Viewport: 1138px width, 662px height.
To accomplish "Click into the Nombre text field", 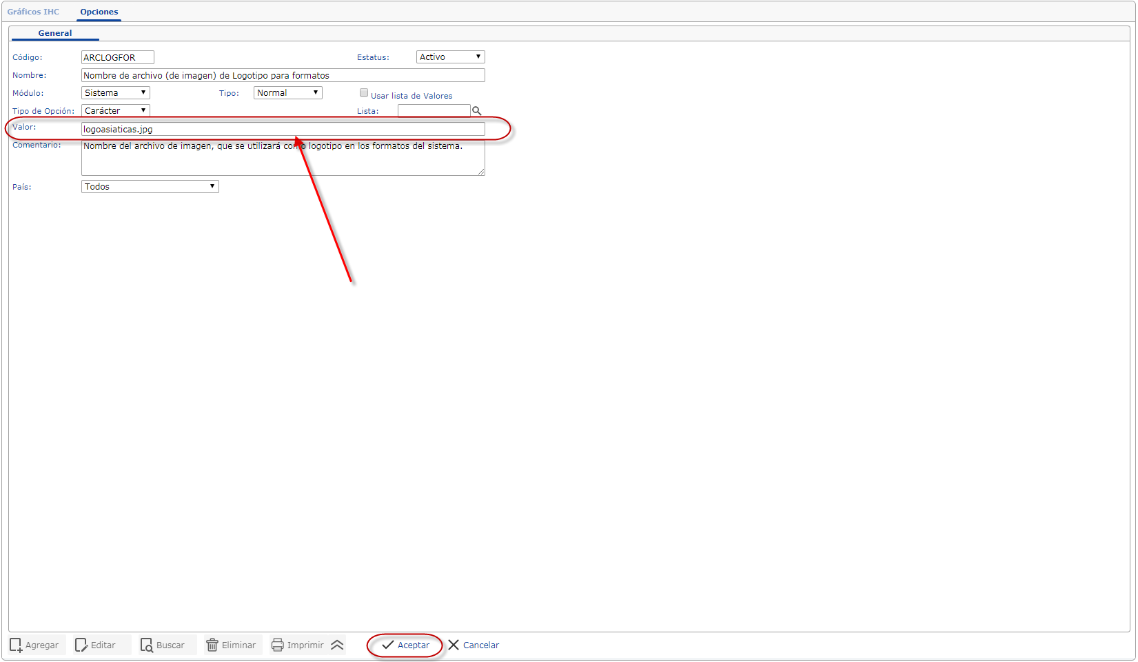I will click(283, 75).
